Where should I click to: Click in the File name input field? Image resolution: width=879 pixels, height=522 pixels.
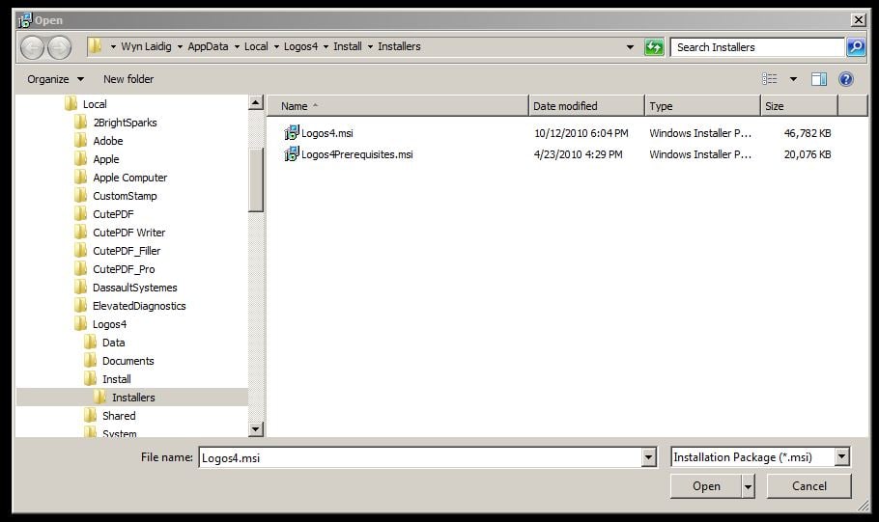[420, 457]
